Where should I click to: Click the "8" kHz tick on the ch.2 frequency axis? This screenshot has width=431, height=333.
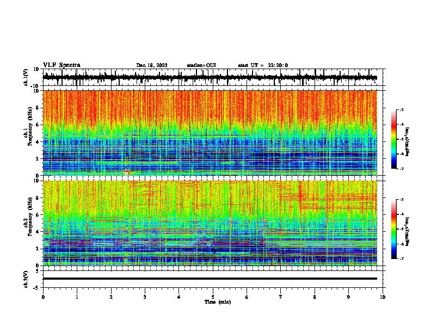pyautogui.click(x=38, y=198)
